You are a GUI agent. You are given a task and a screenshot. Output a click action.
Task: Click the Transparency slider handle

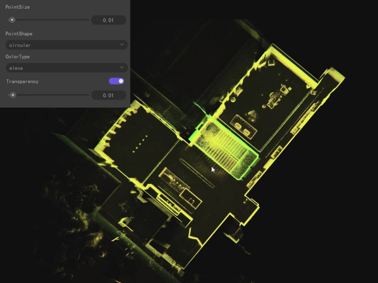click(13, 95)
